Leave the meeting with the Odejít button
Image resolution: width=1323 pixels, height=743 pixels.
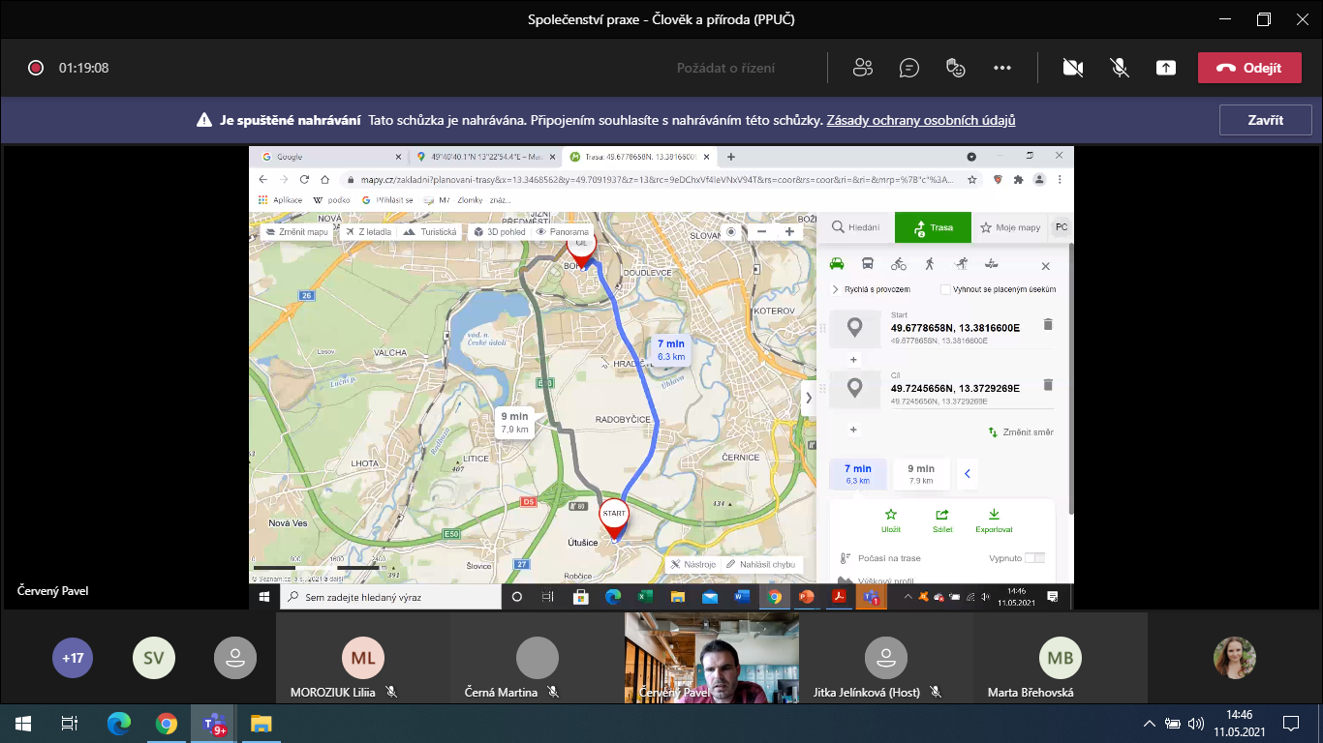(x=1248, y=68)
